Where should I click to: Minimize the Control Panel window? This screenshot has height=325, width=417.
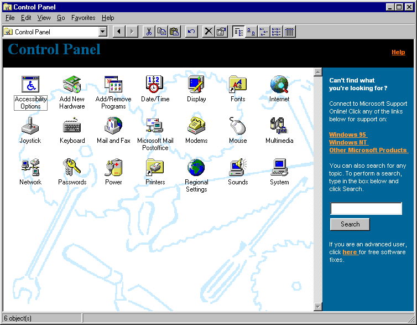(390, 7)
